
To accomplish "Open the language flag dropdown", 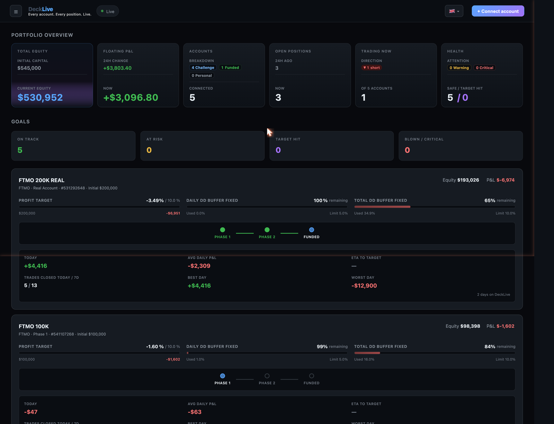I will point(454,11).
